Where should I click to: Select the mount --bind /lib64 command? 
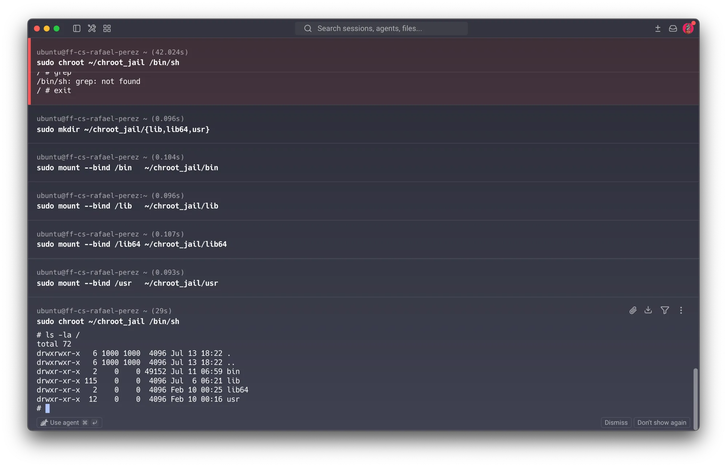point(132,244)
